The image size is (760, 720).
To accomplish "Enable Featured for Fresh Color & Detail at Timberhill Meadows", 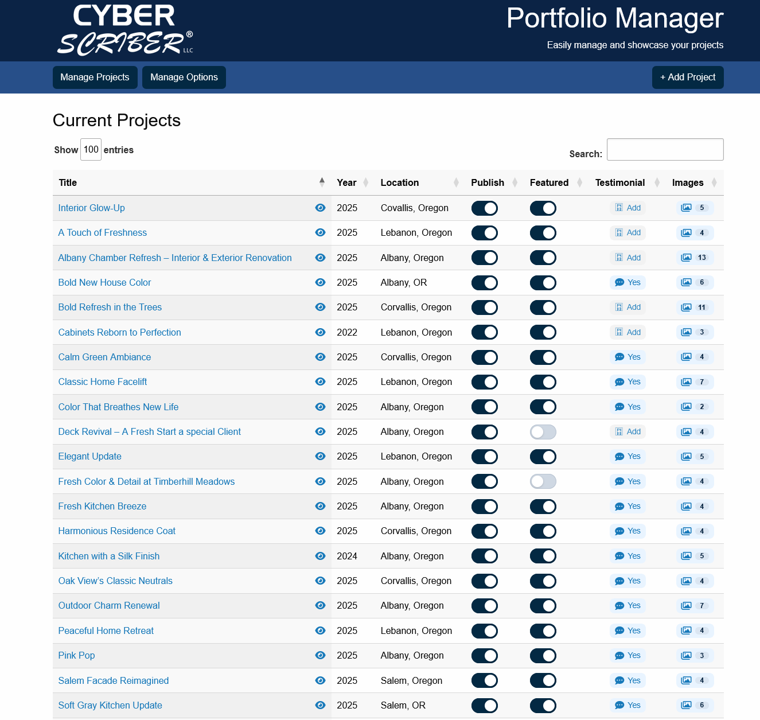I will point(543,481).
